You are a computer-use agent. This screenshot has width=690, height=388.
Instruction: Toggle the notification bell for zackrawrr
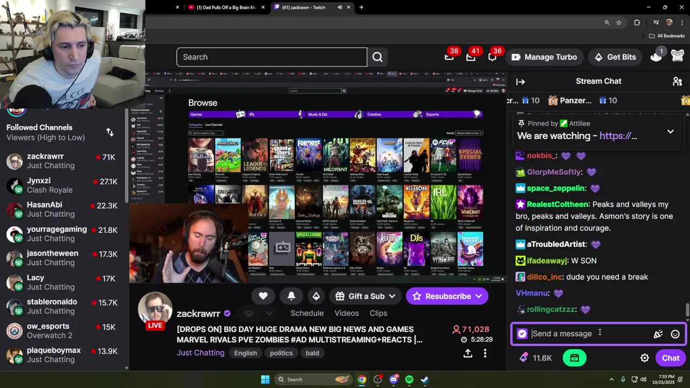(291, 296)
